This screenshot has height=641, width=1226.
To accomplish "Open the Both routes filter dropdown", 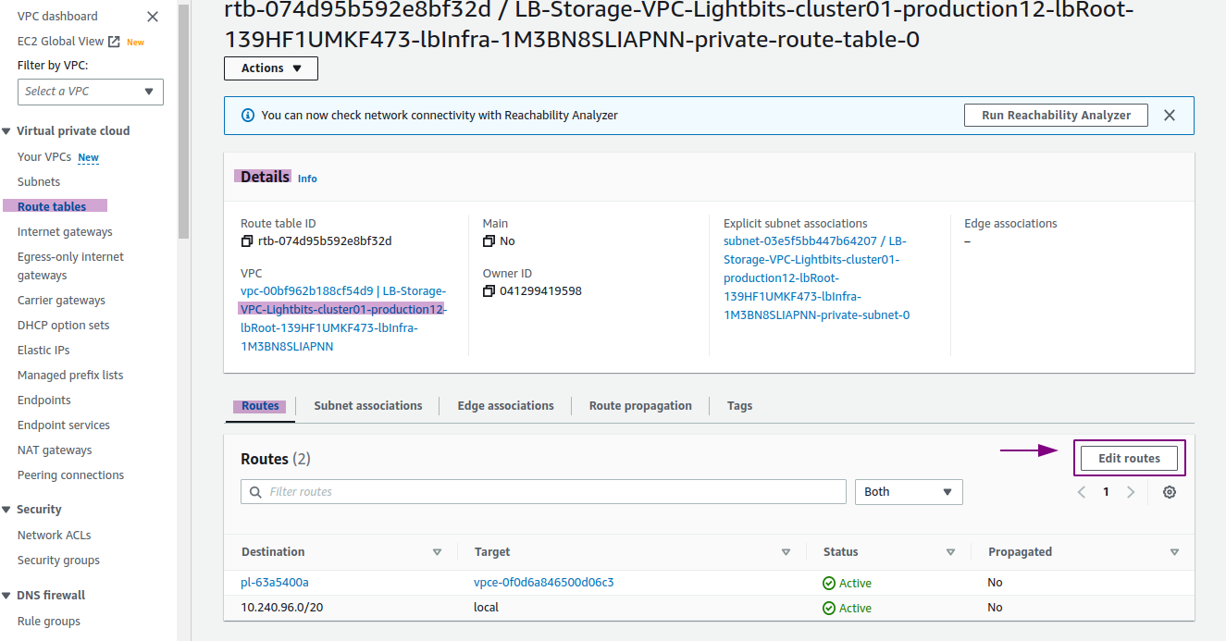I will tap(909, 492).
